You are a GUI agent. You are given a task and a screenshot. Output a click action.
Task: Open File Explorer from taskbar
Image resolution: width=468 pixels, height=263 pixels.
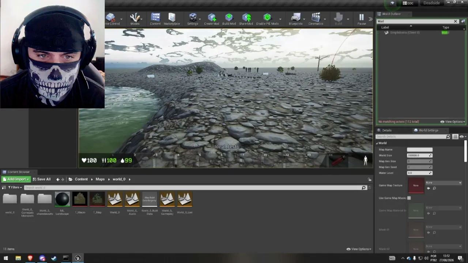(18, 258)
